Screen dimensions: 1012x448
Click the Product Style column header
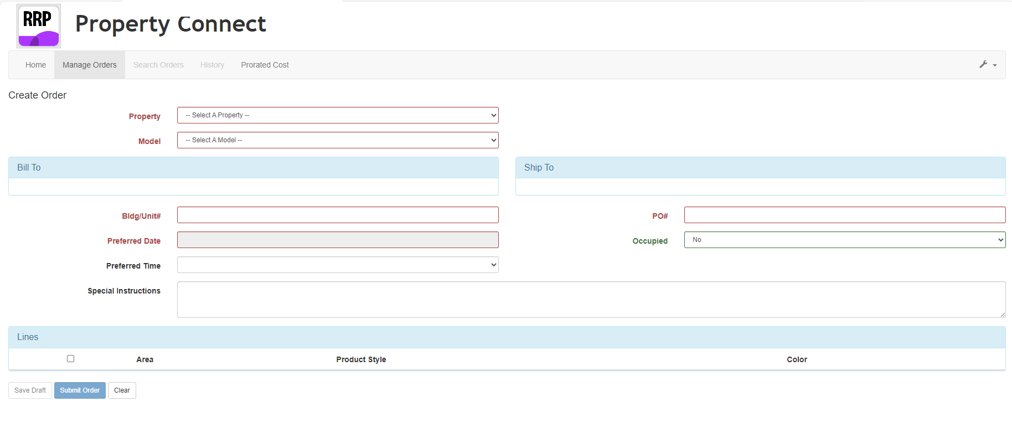(x=361, y=359)
